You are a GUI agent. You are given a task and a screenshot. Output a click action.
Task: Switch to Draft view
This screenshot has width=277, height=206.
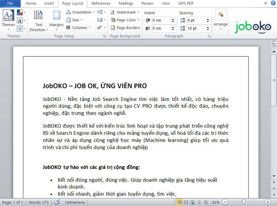pos(206,202)
